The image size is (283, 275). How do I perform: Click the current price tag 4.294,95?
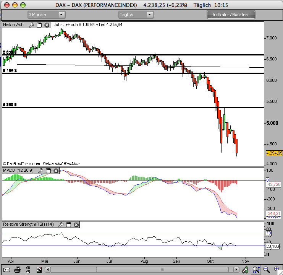pos(274,153)
